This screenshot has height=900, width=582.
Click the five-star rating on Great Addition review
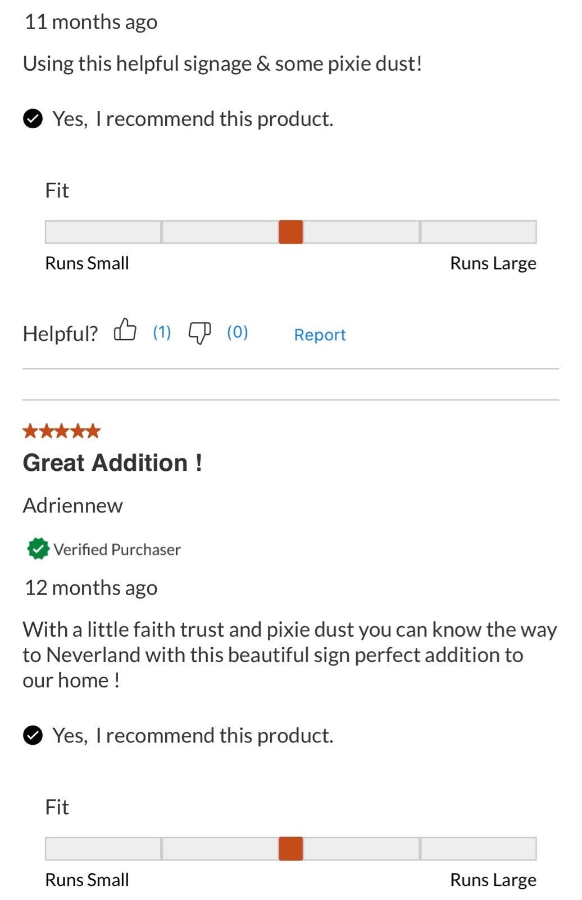point(61,431)
